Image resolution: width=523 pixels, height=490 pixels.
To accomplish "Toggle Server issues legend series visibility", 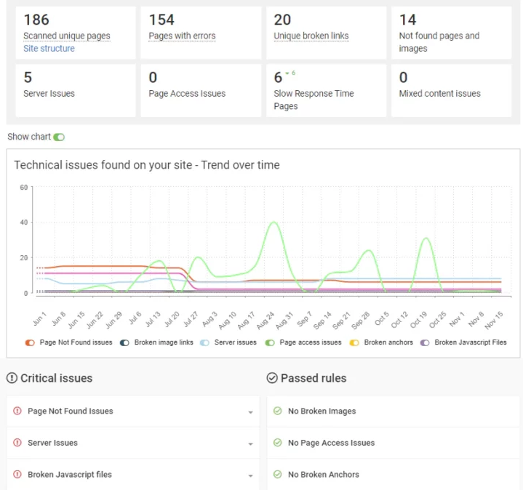I will (205, 342).
